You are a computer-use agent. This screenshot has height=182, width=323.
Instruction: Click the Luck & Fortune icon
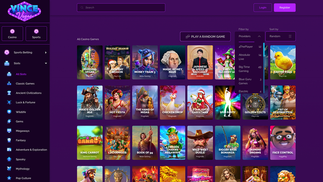coord(9,102)
